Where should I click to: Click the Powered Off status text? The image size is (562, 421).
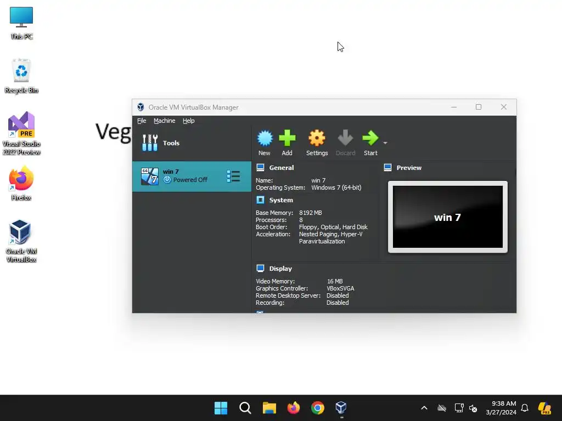coord(190,180)
